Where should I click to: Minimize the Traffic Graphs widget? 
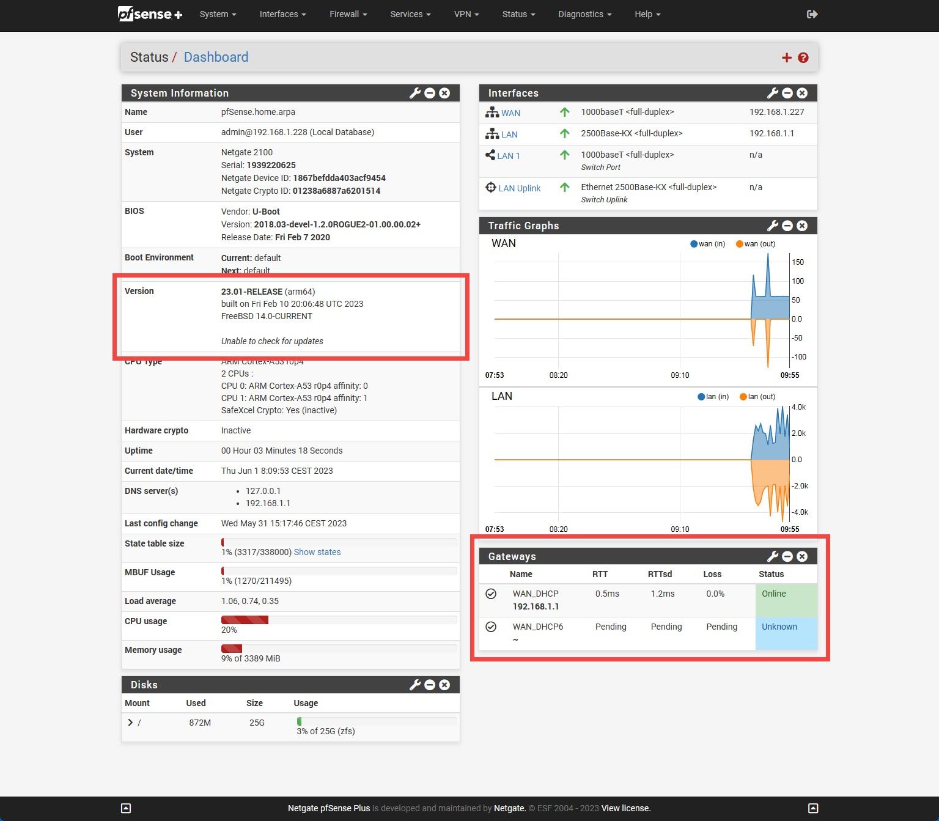[787, 226]
